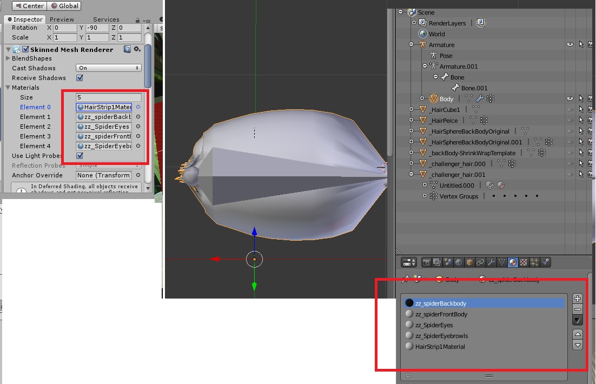Open the Modifiers tab (wrench icon)
The height and width of the screenshot is (384, 596).
point(491,263)
